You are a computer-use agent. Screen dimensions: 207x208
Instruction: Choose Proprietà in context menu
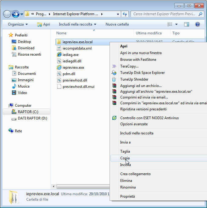(128, 196)
